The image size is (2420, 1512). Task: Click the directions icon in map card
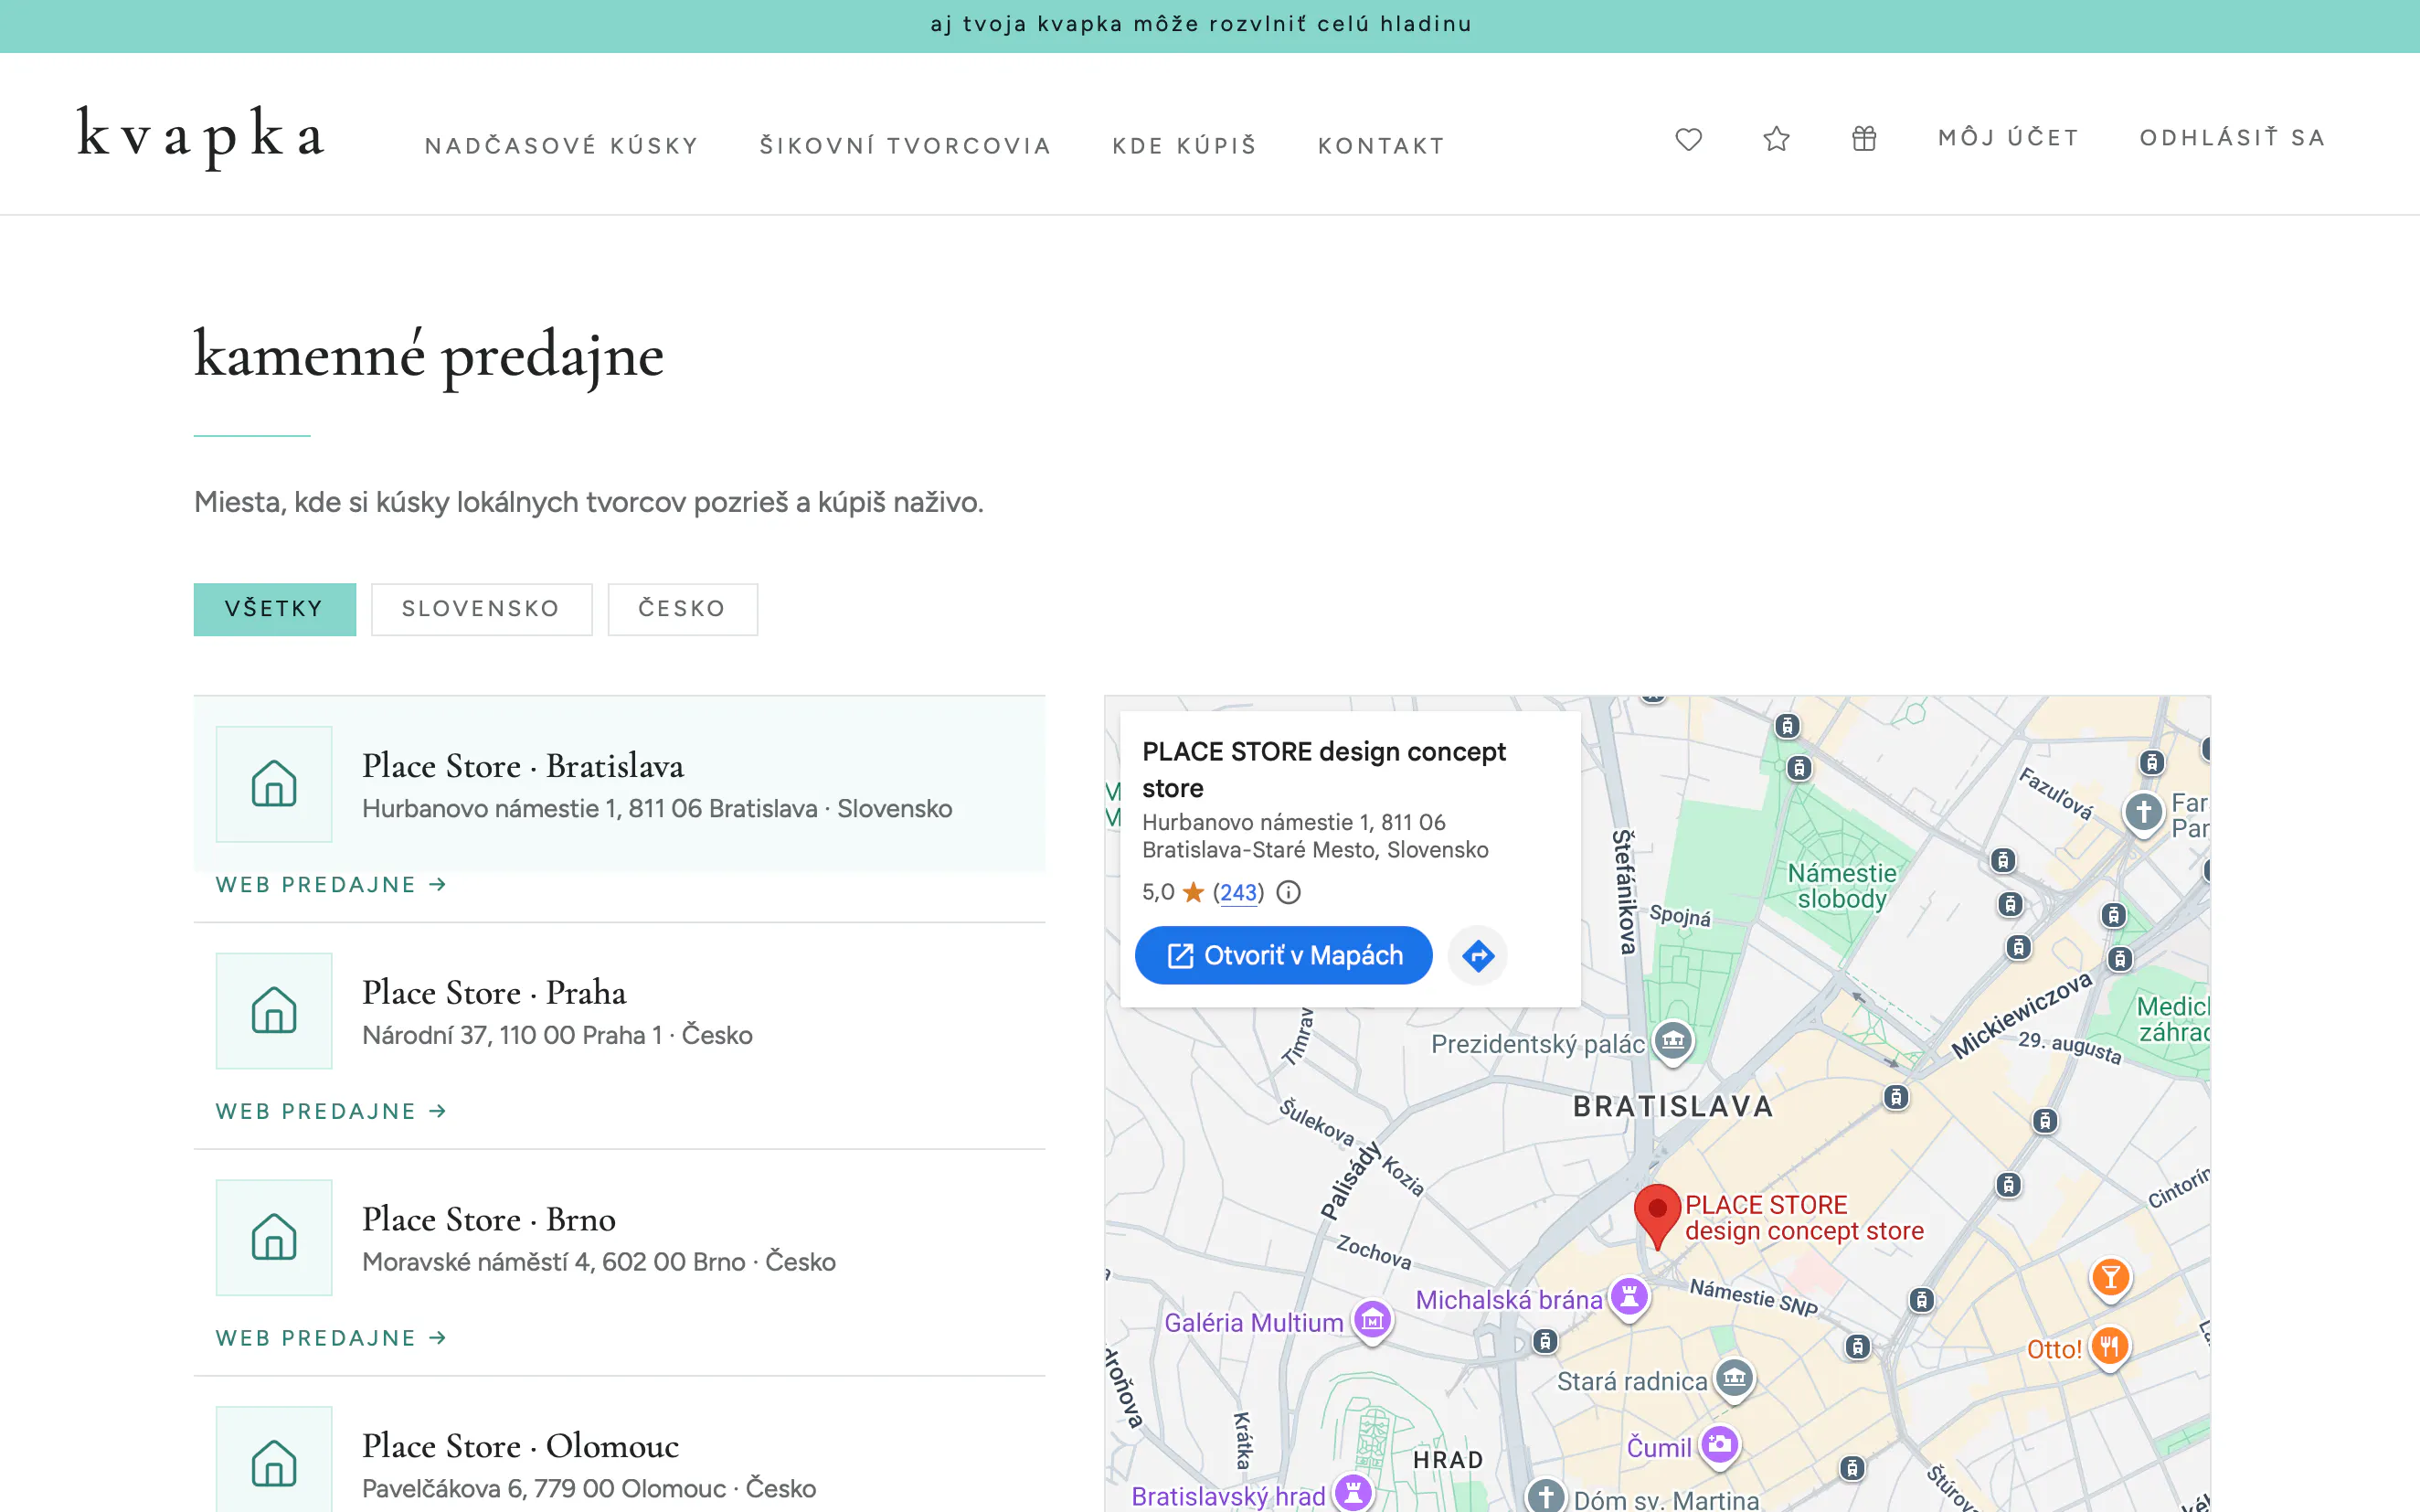pyautogui.click(x=1478, y=956)
